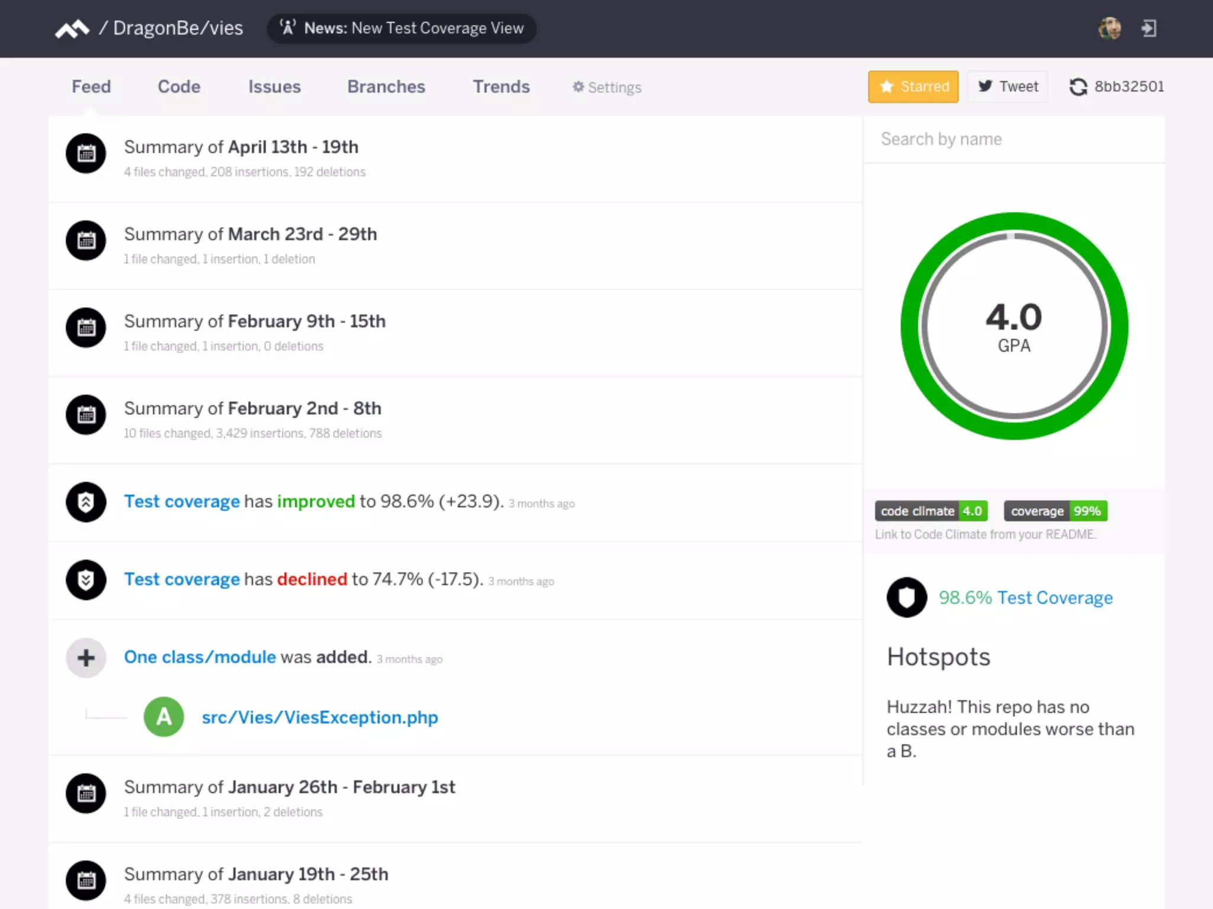Click shield icon beside 98.6% Test Coverage
This screenshot has width=1213, height=909.
click(x=906, y=597)
